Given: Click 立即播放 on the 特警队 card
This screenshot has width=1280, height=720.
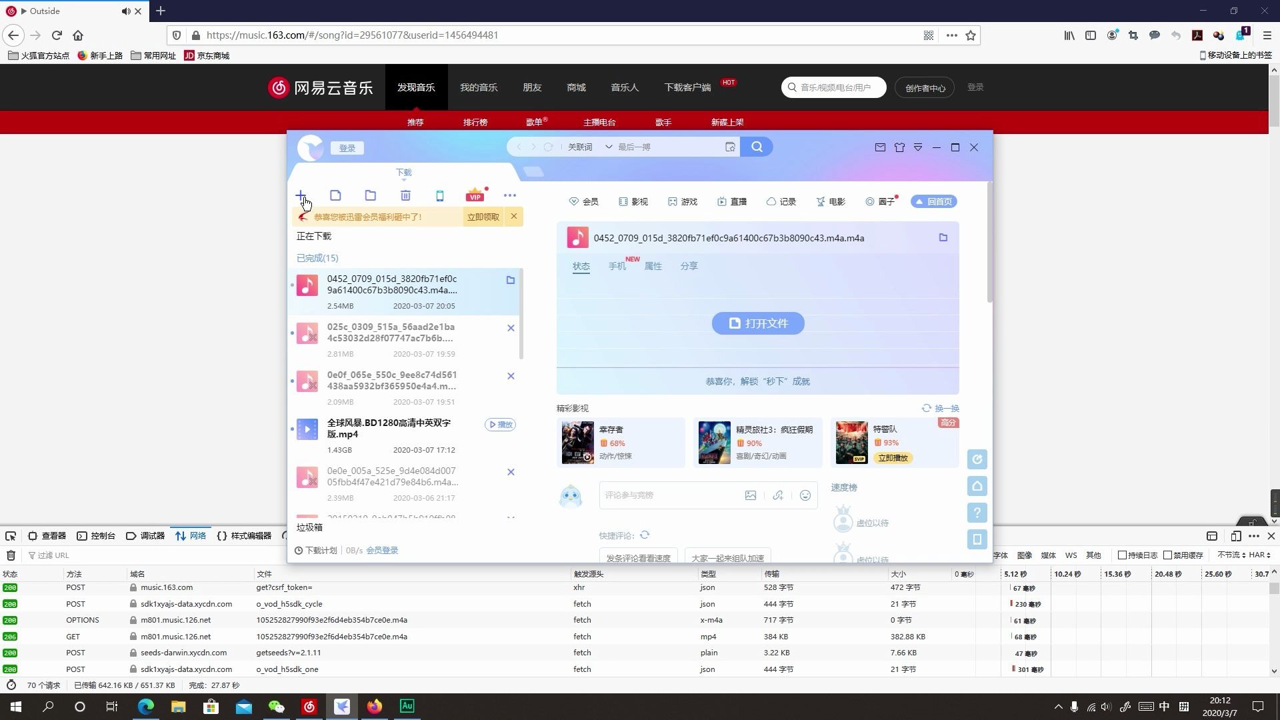Looking at the screenshot, I should tap(893, 458).
